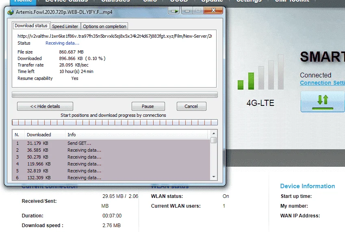345x232 pixels.
Task: Select connection row 5 with 32.819 KB
Action: [x=111, y=171]
